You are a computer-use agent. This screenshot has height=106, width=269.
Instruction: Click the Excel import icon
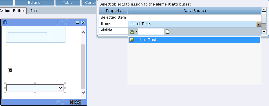(168, 32)
